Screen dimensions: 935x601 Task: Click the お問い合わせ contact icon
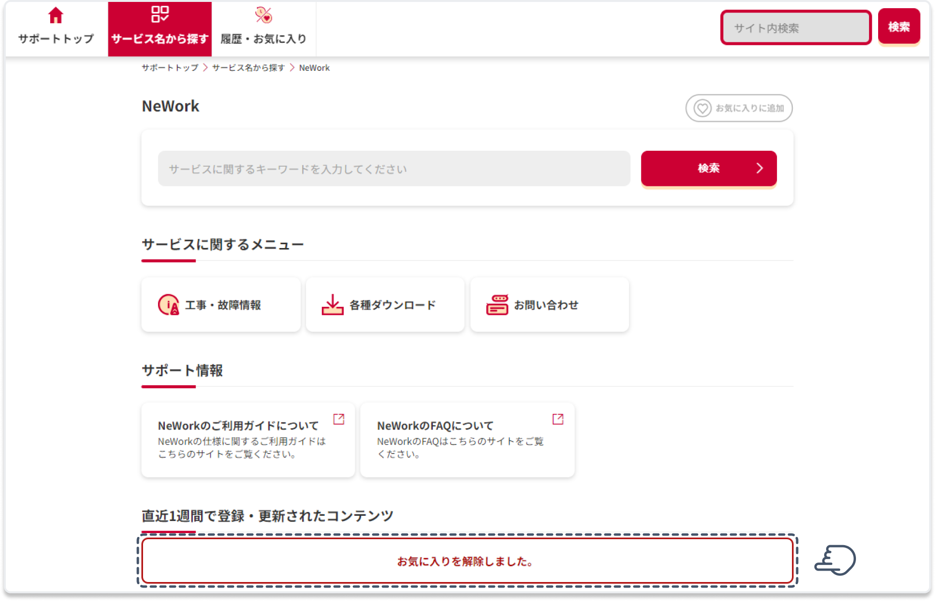(x=497, y=305)
